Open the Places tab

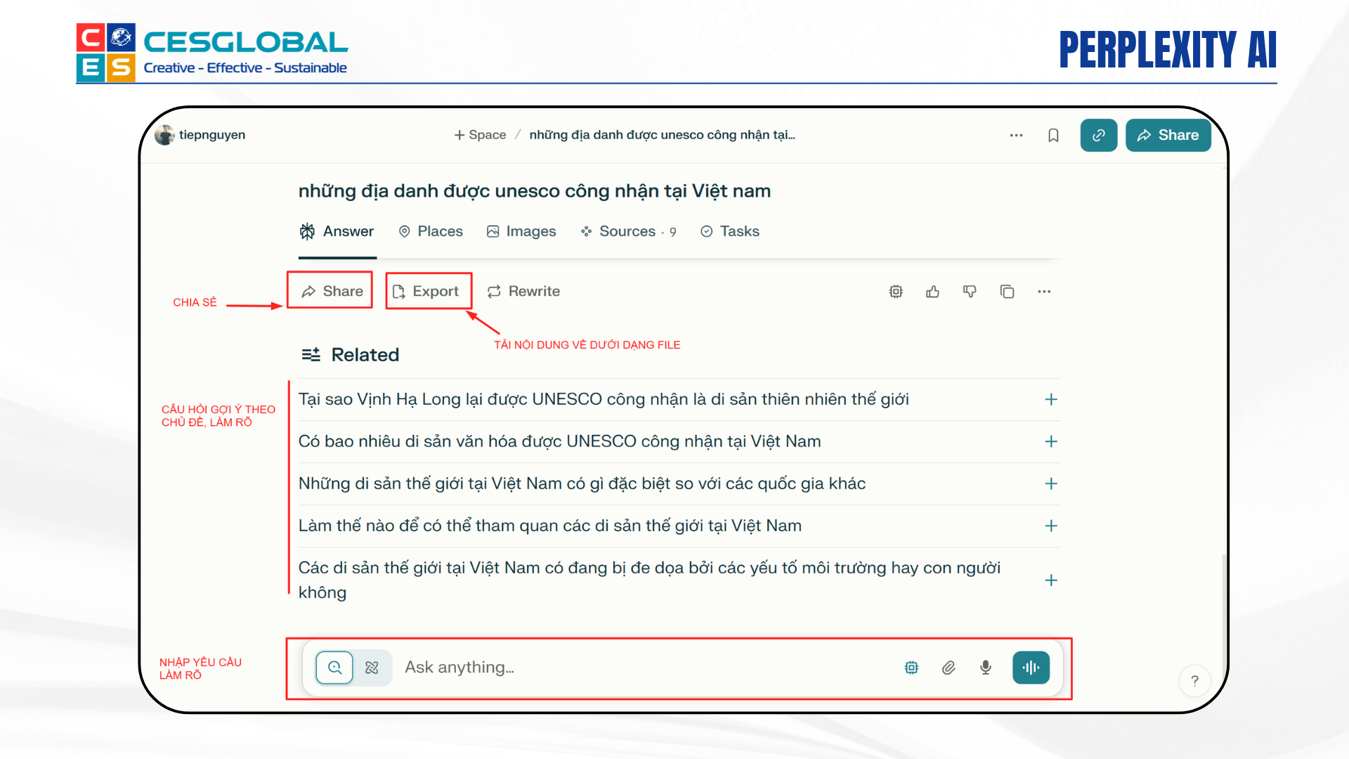click(431, 231)
